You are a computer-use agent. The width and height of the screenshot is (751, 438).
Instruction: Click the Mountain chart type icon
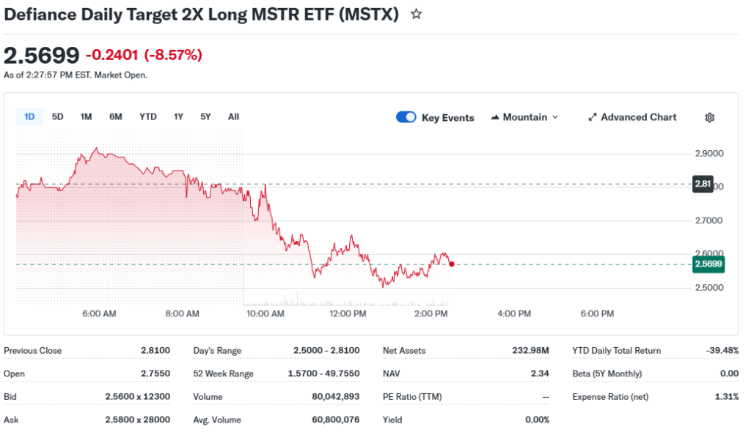(495, 117)
